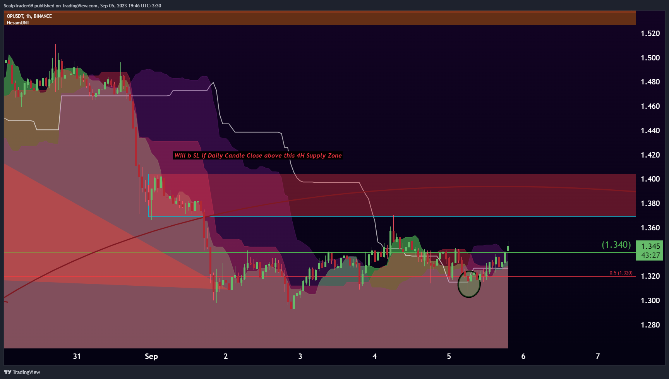669x379 pixels.
Task: Click the current price tag 1.345
Action: point(650,246)
